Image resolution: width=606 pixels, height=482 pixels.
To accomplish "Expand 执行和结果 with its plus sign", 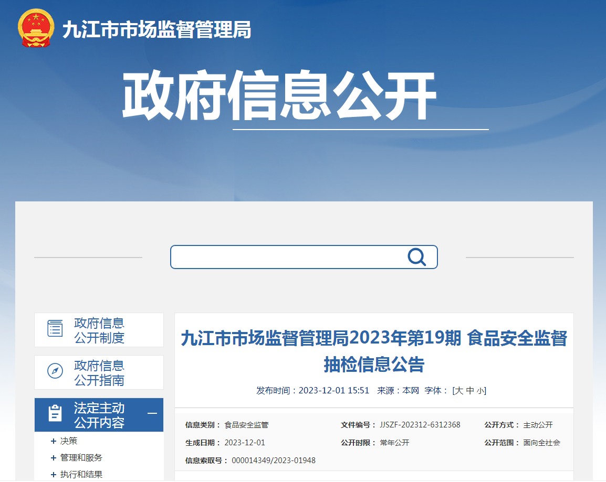I will click(x=53, y=475).
